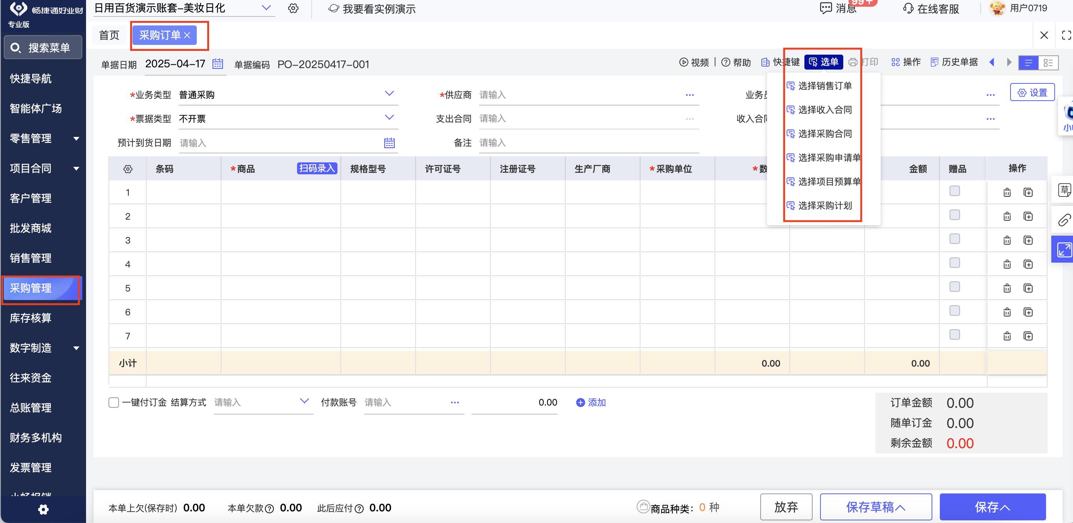The image size is (1073, 523).
Task: Delete row 1 using trash icon
Action: point(1007,192)
